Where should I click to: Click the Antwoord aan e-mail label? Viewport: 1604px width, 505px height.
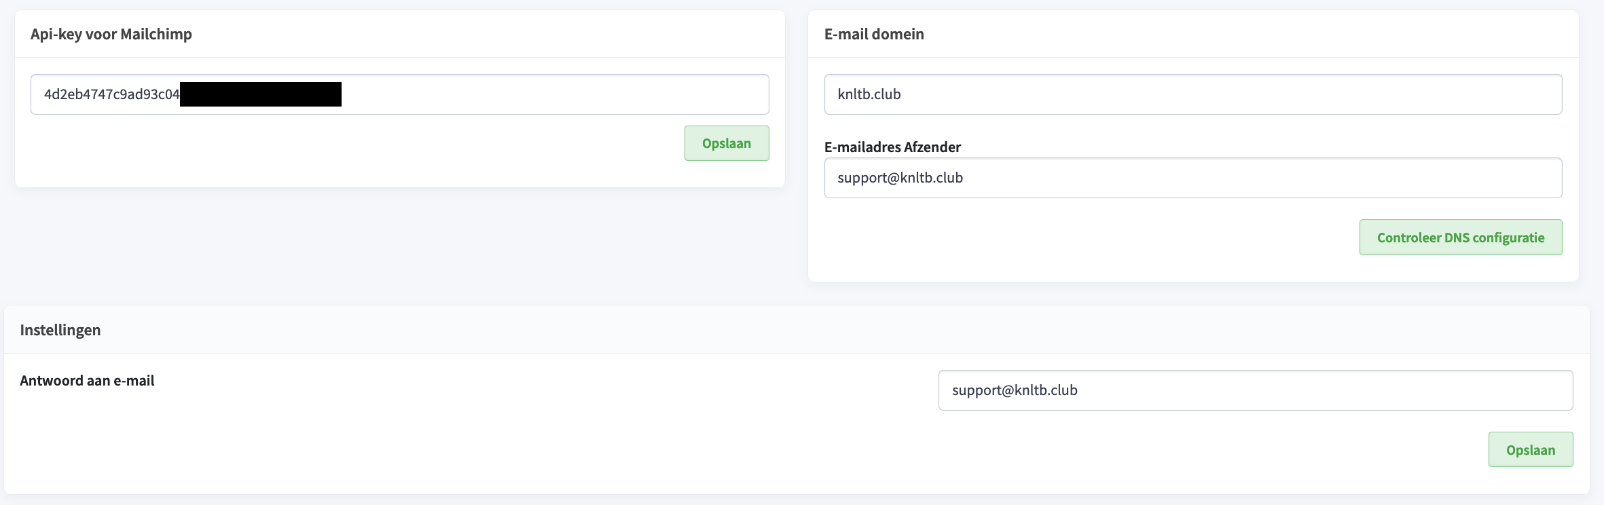[87, 381]
